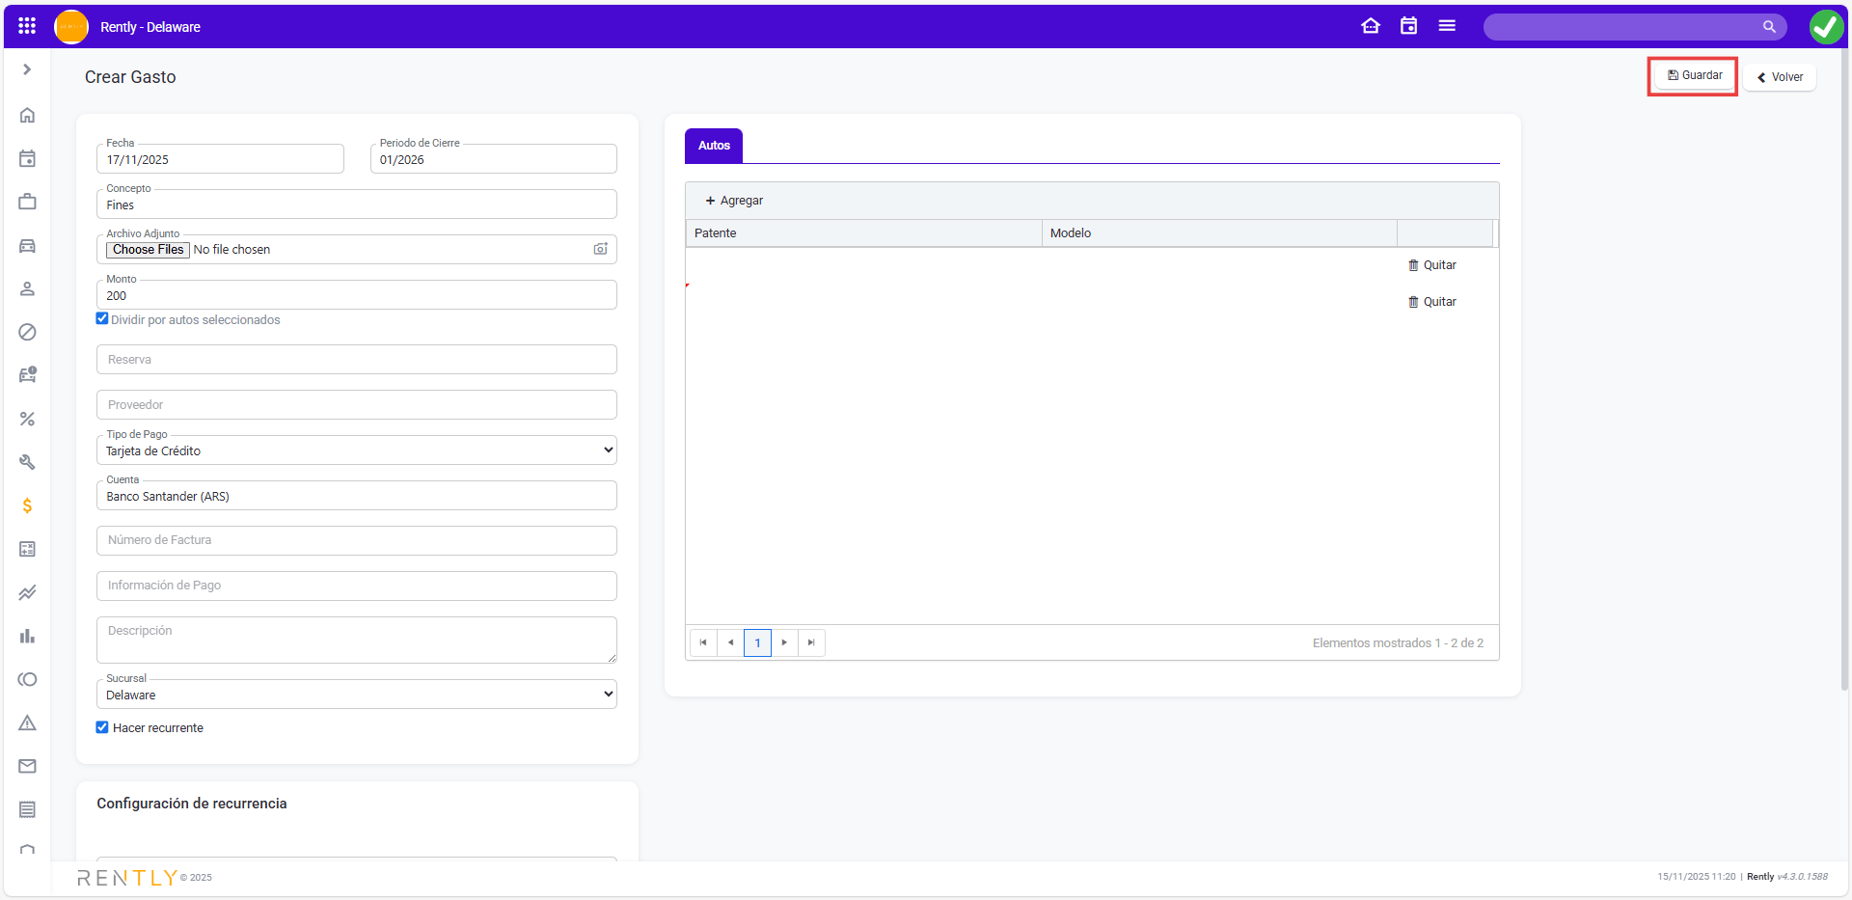Expand the Sucursal dropdown
Viewport: 1852px width, 900px height.
(x=356, y=695)
